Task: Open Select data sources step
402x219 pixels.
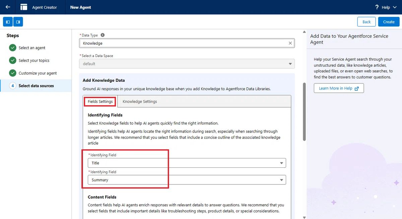Action: (x=36, y=86)
